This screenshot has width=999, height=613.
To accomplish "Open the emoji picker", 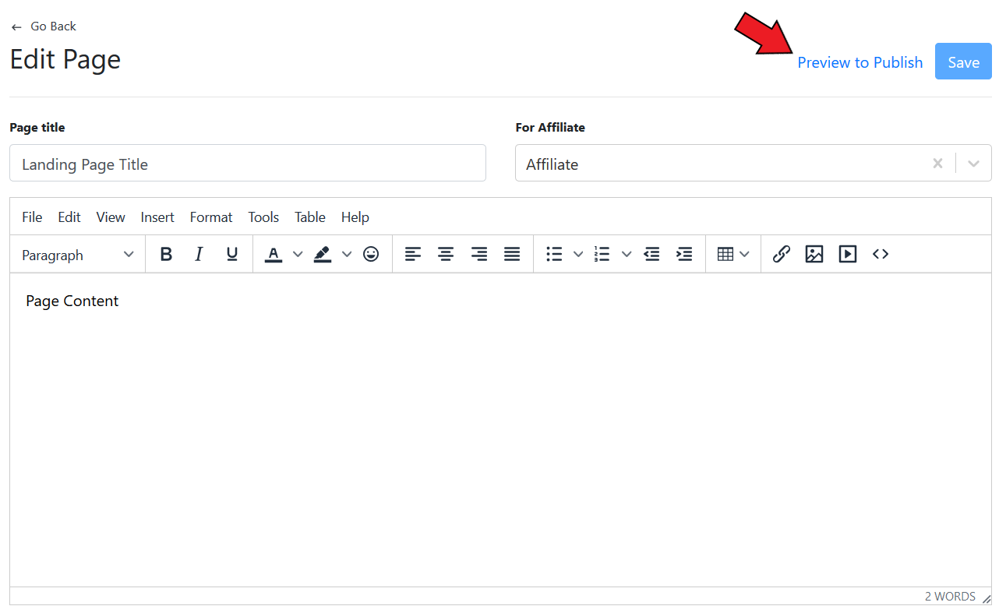I will (371, 254).
